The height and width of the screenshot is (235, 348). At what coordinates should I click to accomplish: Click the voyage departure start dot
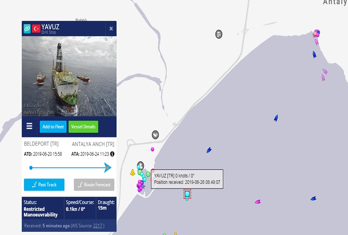coord(31,168)
